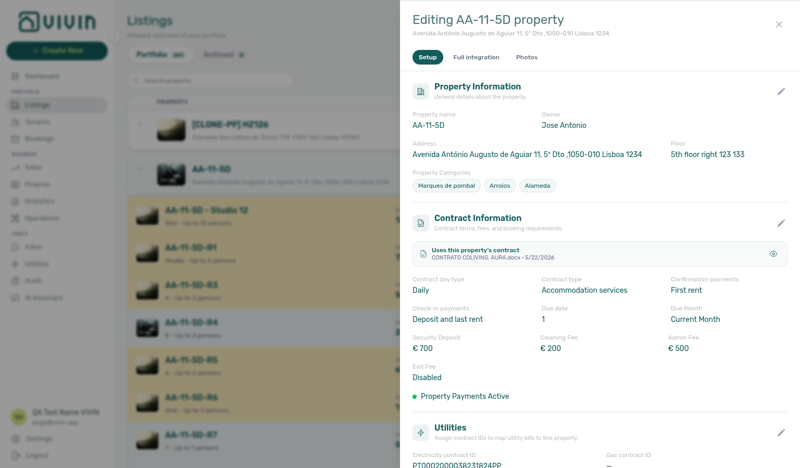Image resolution: width=800 pixels, height=468 pixels.
Task: Open the Full integration tab
Action: 476,57
